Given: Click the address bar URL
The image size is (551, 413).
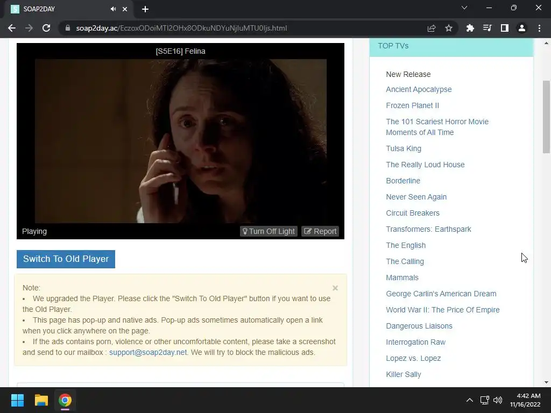Looking at the screenshot, I should (x=181, y=28).
